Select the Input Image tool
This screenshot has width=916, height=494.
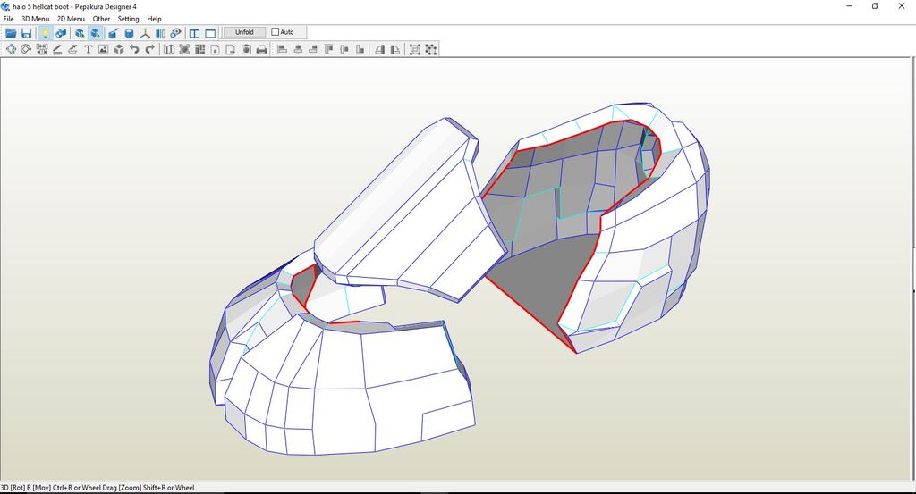[104, 49]
